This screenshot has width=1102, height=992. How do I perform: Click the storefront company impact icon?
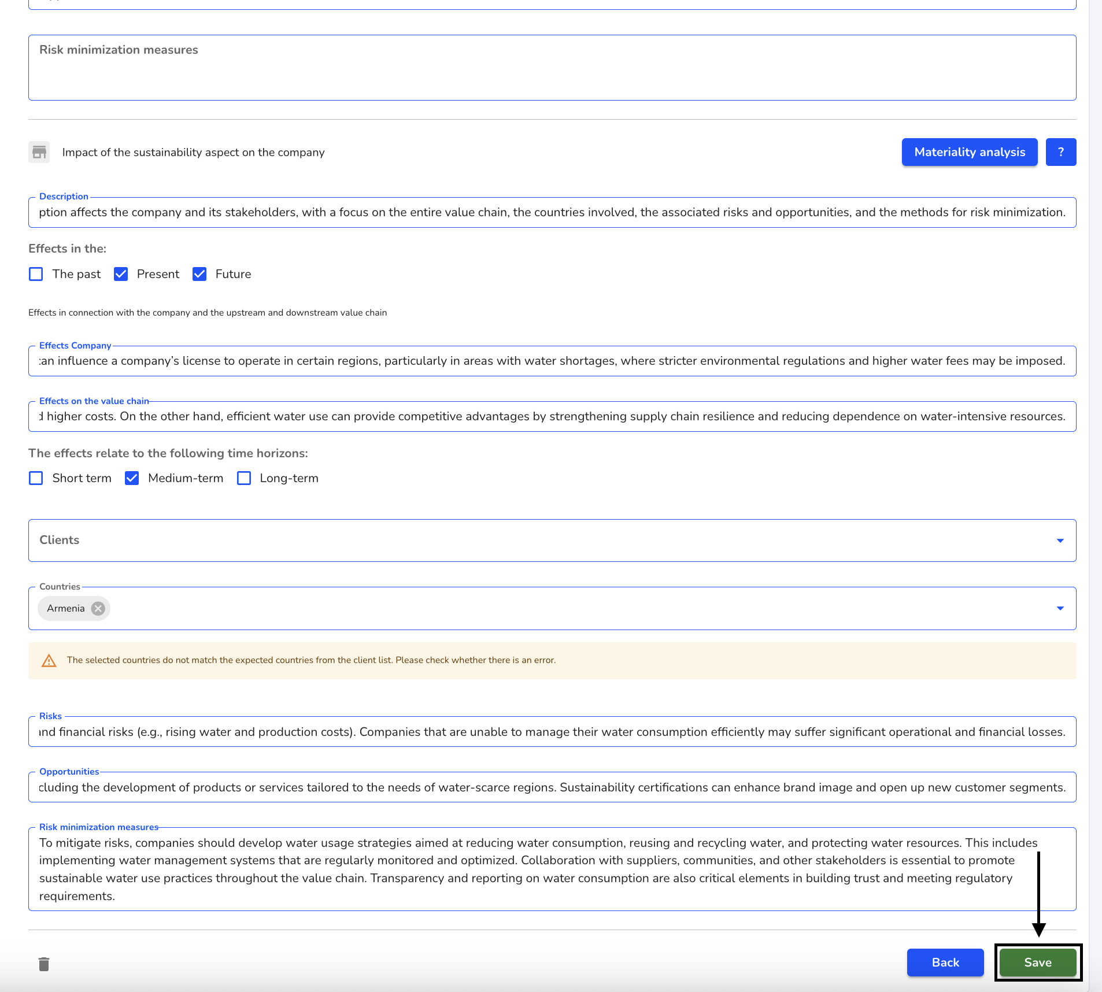point(39,152)
